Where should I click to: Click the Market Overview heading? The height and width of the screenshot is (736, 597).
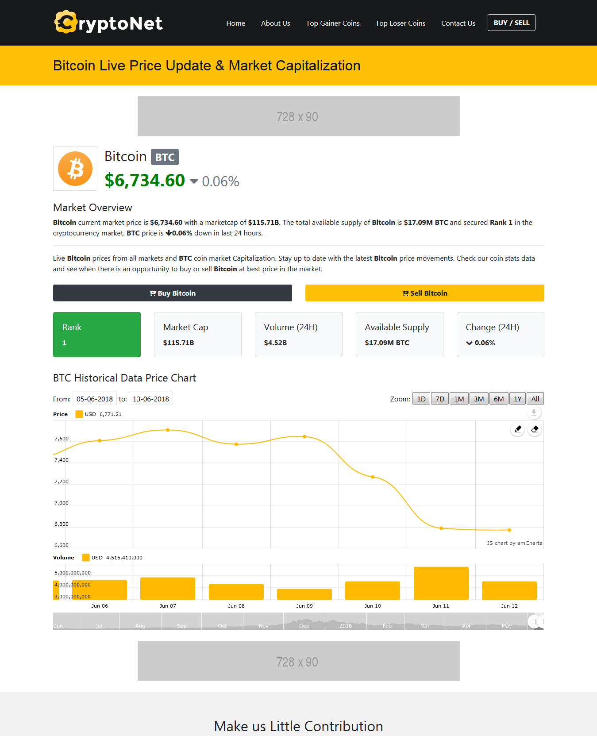point(92,208)
